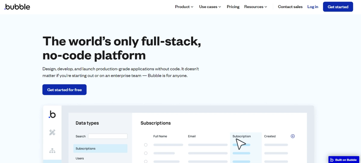Click the Data types Search field
361x163 pixels.
pos(108,136)
